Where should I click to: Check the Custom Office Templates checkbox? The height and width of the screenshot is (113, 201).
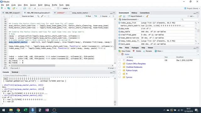[120, 63]
